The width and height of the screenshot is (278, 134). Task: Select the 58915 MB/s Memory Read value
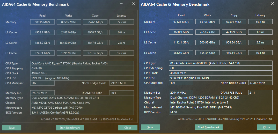coord(42,22)
